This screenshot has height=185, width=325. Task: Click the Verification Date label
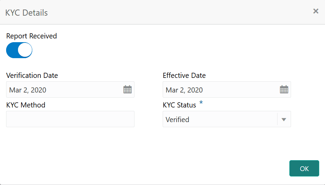[x=32, y=75]
